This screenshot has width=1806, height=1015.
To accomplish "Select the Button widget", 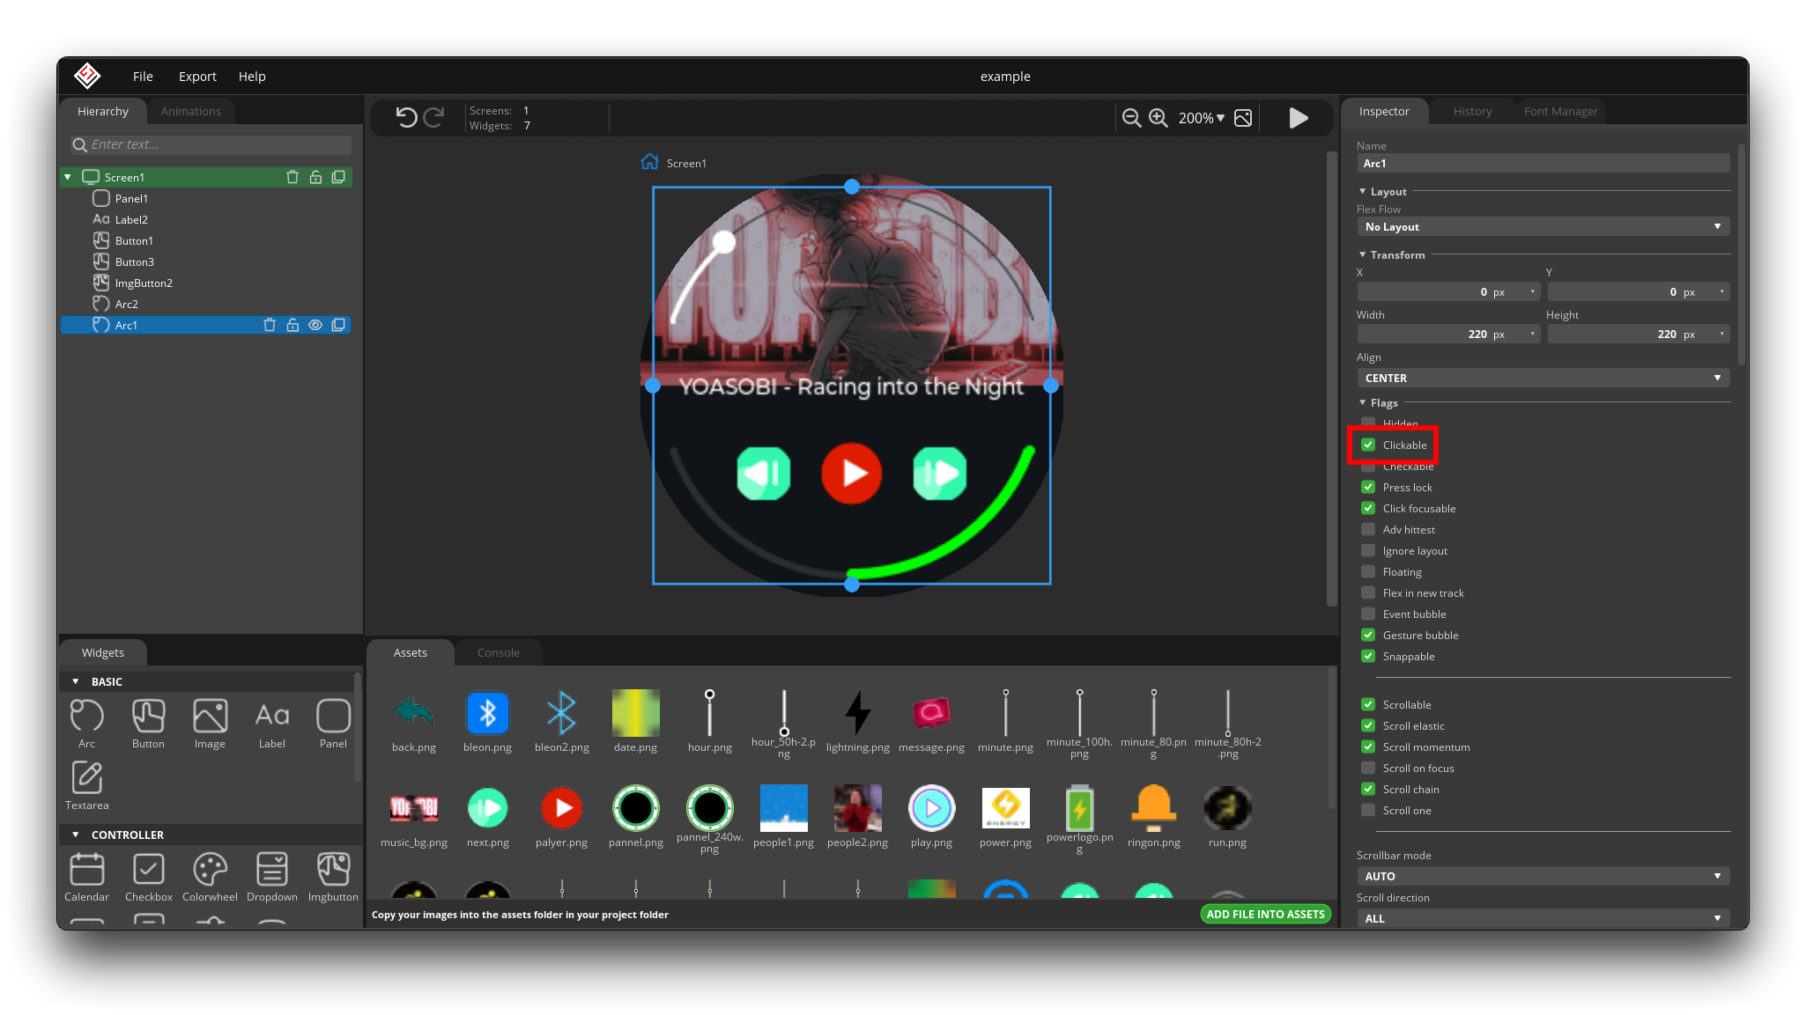I will (148, 724).
